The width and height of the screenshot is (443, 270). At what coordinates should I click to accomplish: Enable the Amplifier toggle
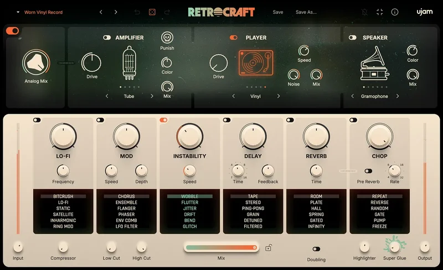[107, 38]
